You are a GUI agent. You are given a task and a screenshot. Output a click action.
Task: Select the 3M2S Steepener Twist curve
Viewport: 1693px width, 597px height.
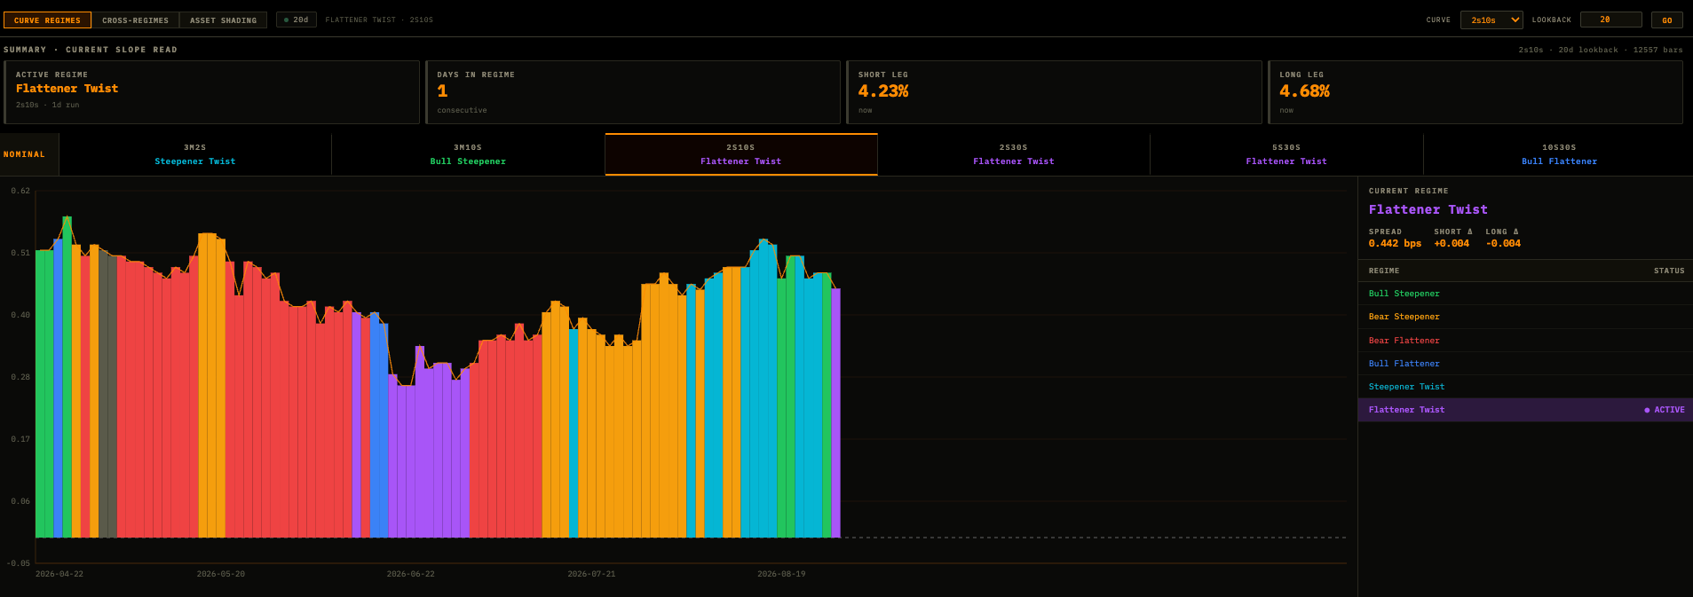tap(195, 154)
